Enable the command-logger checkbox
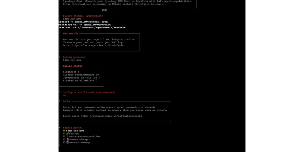Viewport: 304px width, 152px height. click(64, 139)
